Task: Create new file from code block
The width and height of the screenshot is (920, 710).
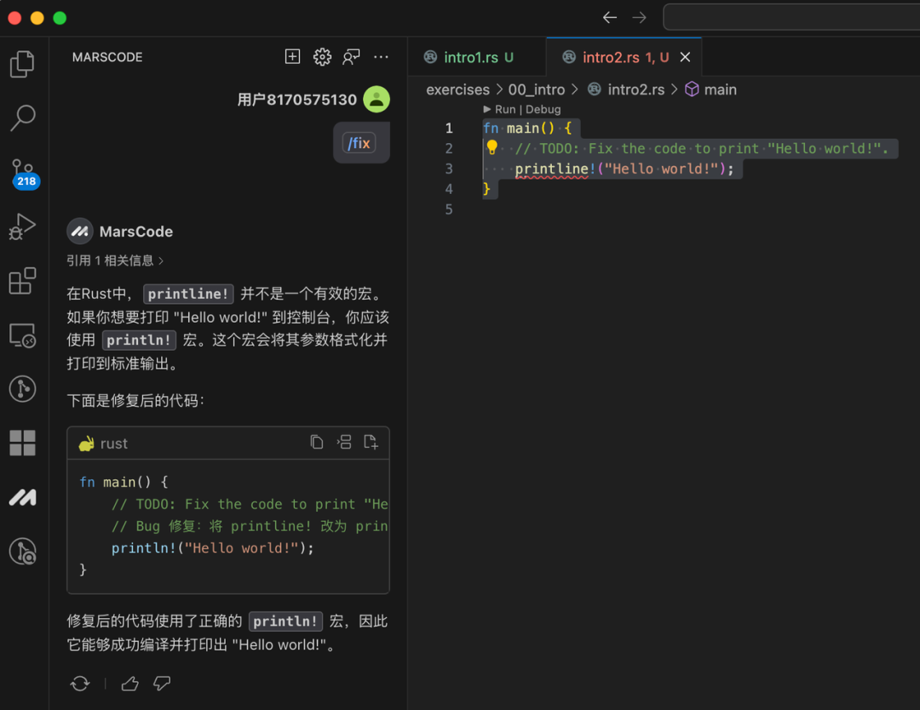Action: [371, 442]
